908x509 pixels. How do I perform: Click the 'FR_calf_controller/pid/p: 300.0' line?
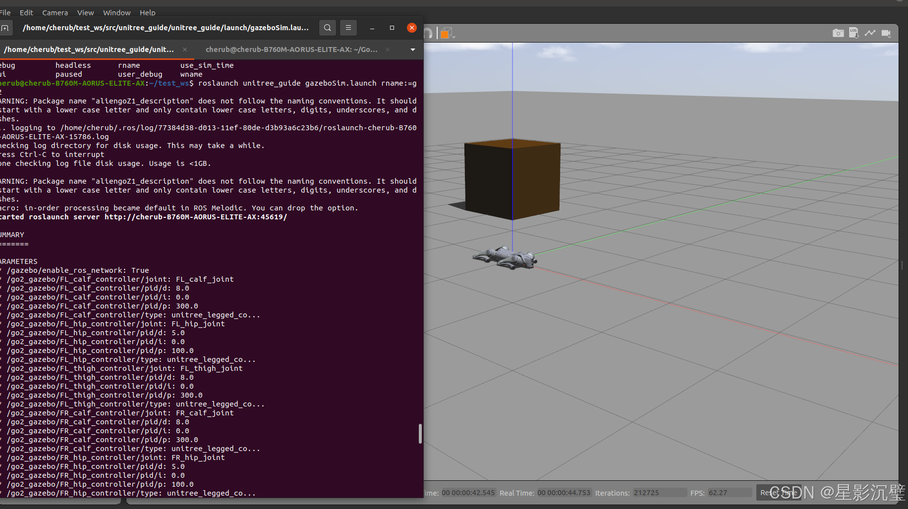(102, 440)
